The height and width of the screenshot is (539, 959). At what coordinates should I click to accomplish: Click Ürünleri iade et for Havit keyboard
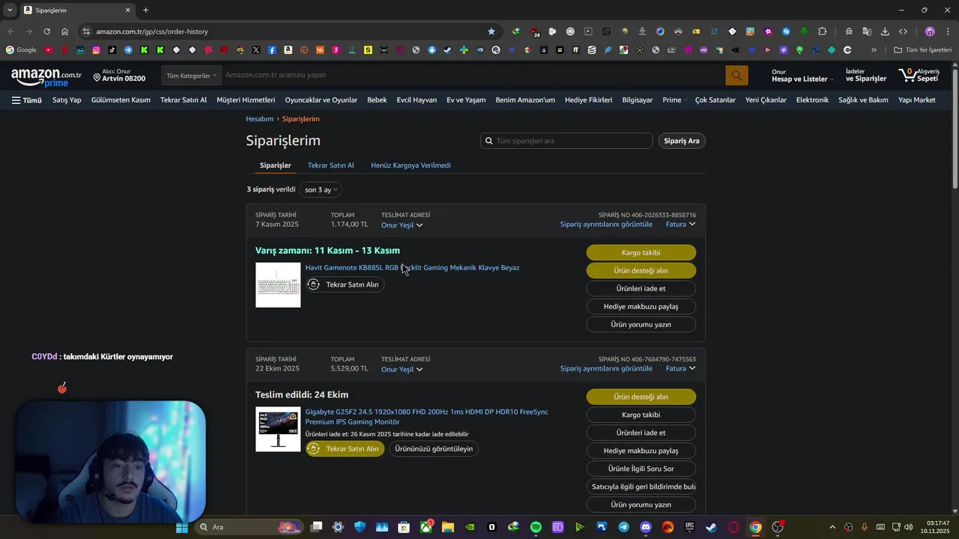(x=641, y=289)
